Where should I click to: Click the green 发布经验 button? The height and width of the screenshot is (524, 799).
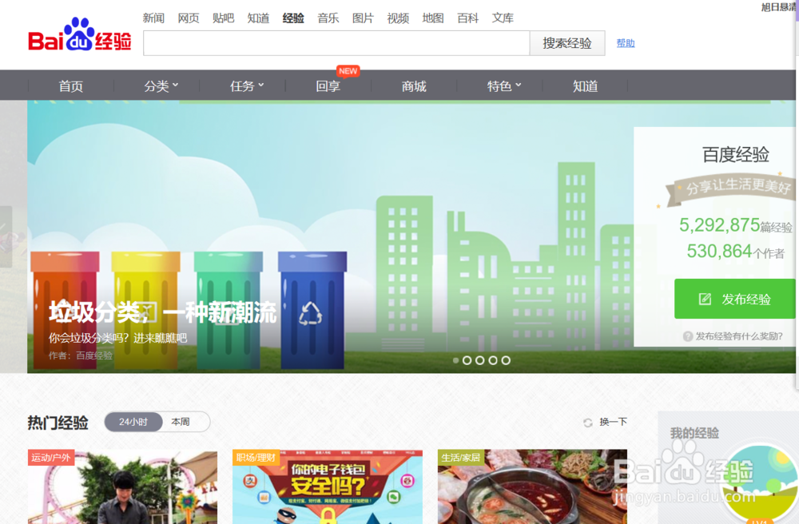(x=735, y=299)
